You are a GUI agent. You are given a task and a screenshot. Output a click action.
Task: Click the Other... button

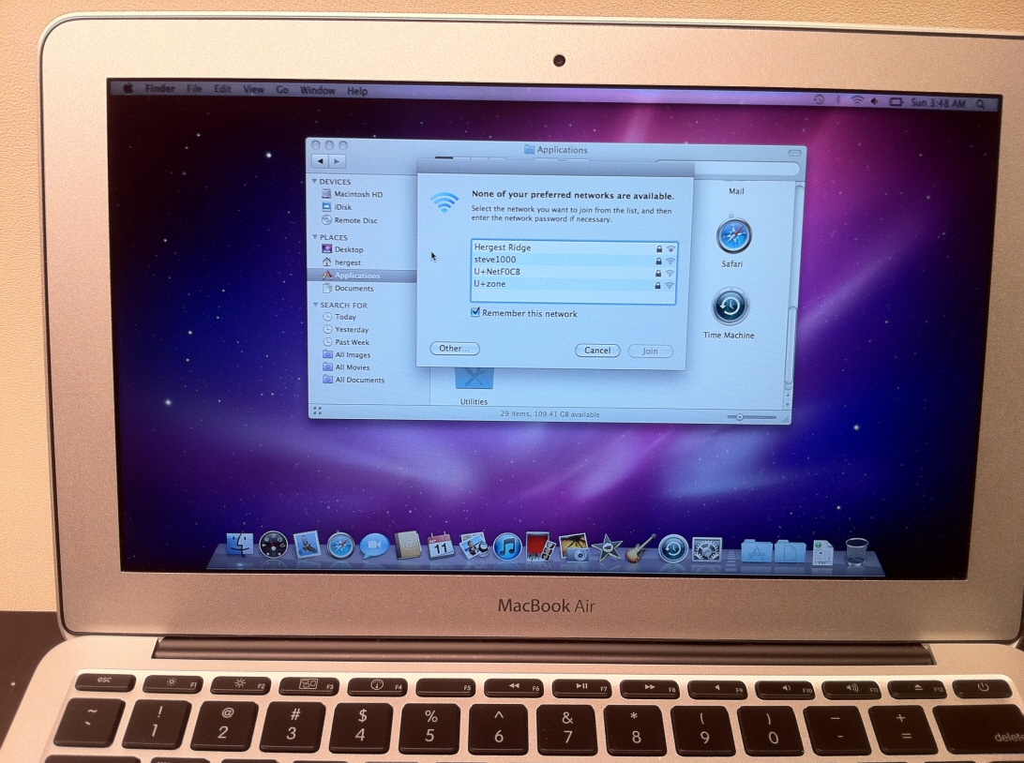(x=455, y=349)
